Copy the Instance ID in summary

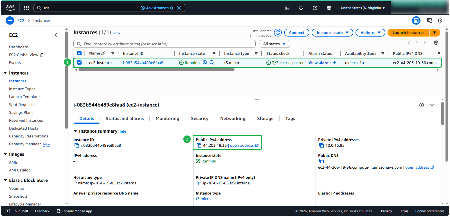(x=76, y=145)
